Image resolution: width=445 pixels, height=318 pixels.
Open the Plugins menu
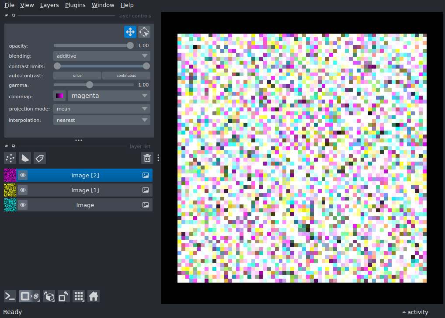tap(75, 5)
